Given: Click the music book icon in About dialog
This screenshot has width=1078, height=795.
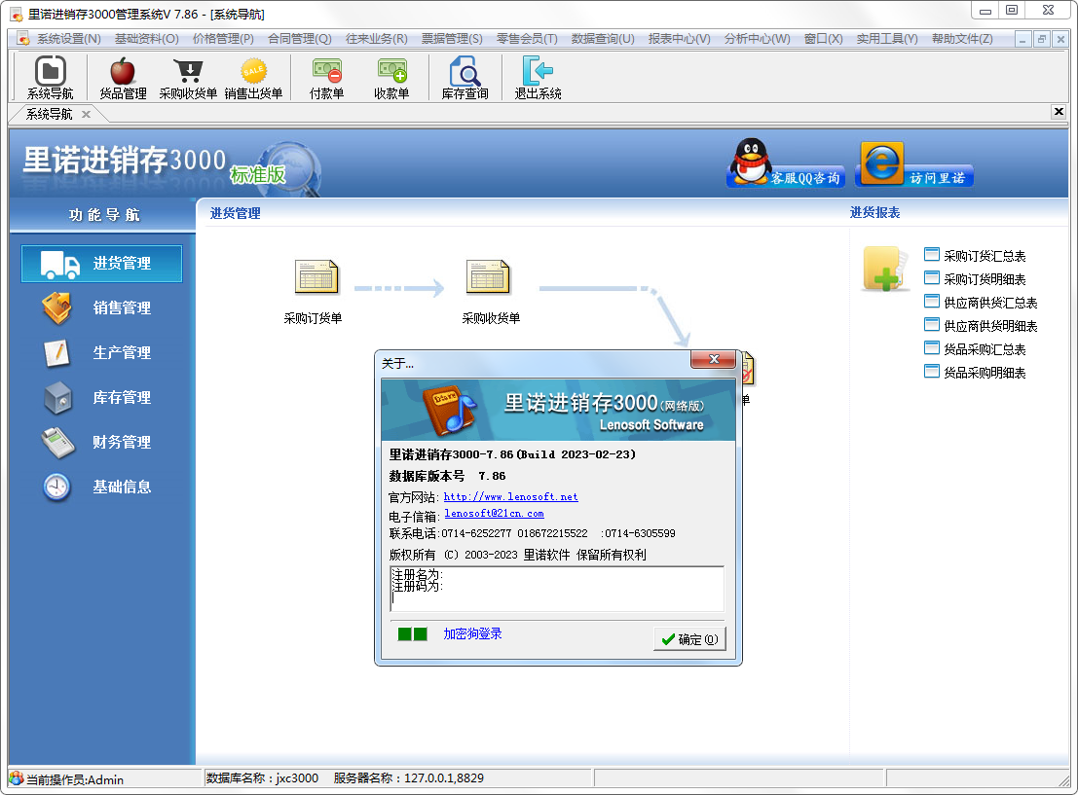Looking at the screenshot, I should point(449,411).
